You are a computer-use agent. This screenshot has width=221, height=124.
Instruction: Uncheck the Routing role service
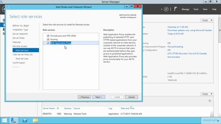tap(48, 39)
